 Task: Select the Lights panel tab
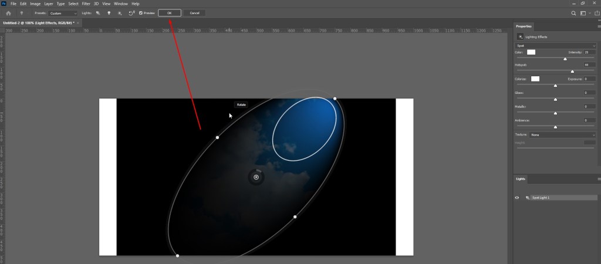[521, 179]
